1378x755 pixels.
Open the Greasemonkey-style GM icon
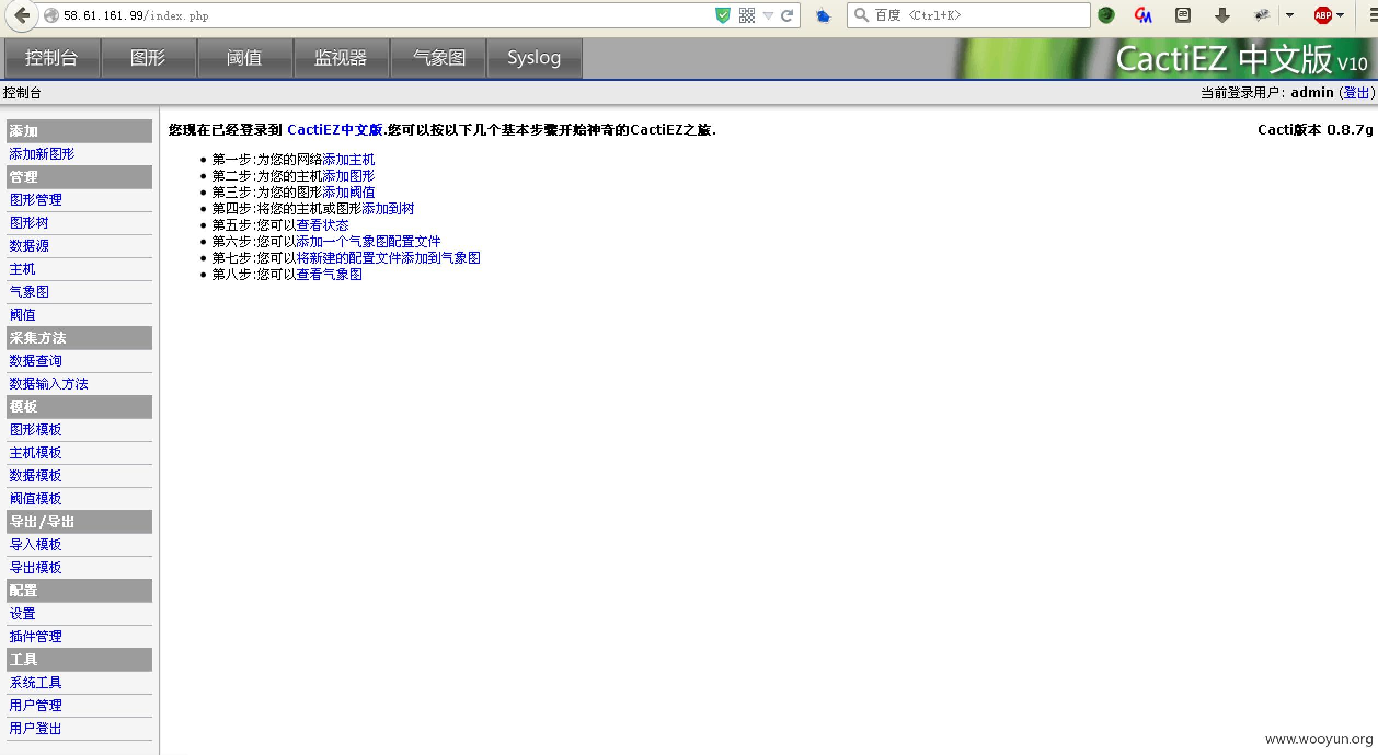click(x=1144, y=15)
